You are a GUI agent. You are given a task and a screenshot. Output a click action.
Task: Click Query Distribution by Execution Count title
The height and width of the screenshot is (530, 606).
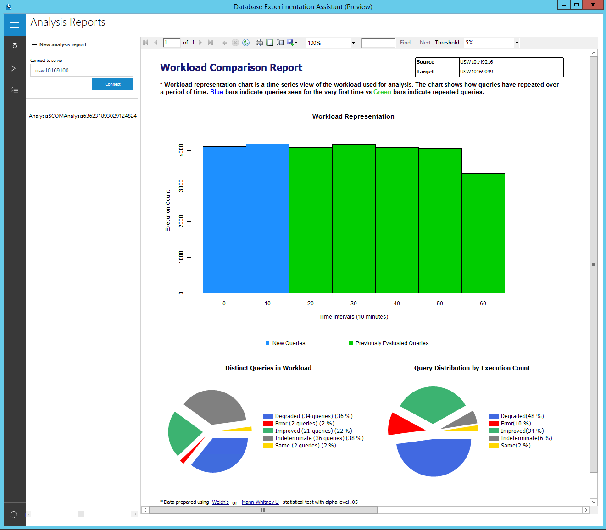tap(472, 368)
